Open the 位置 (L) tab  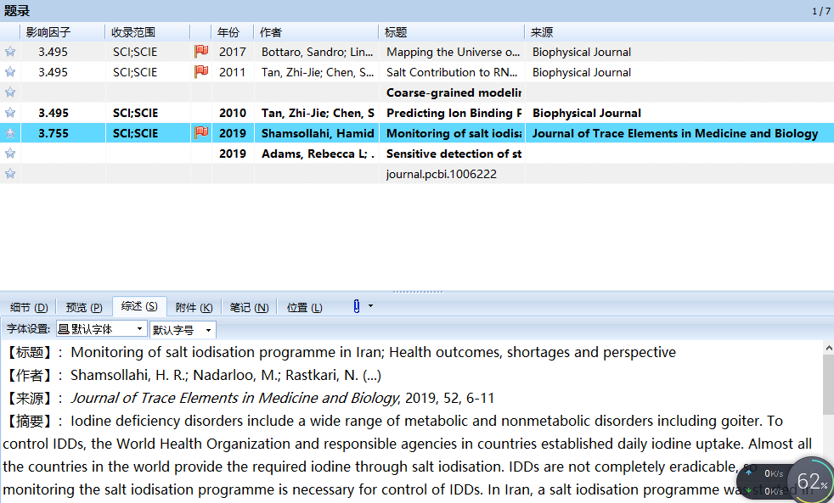(304, 308)
